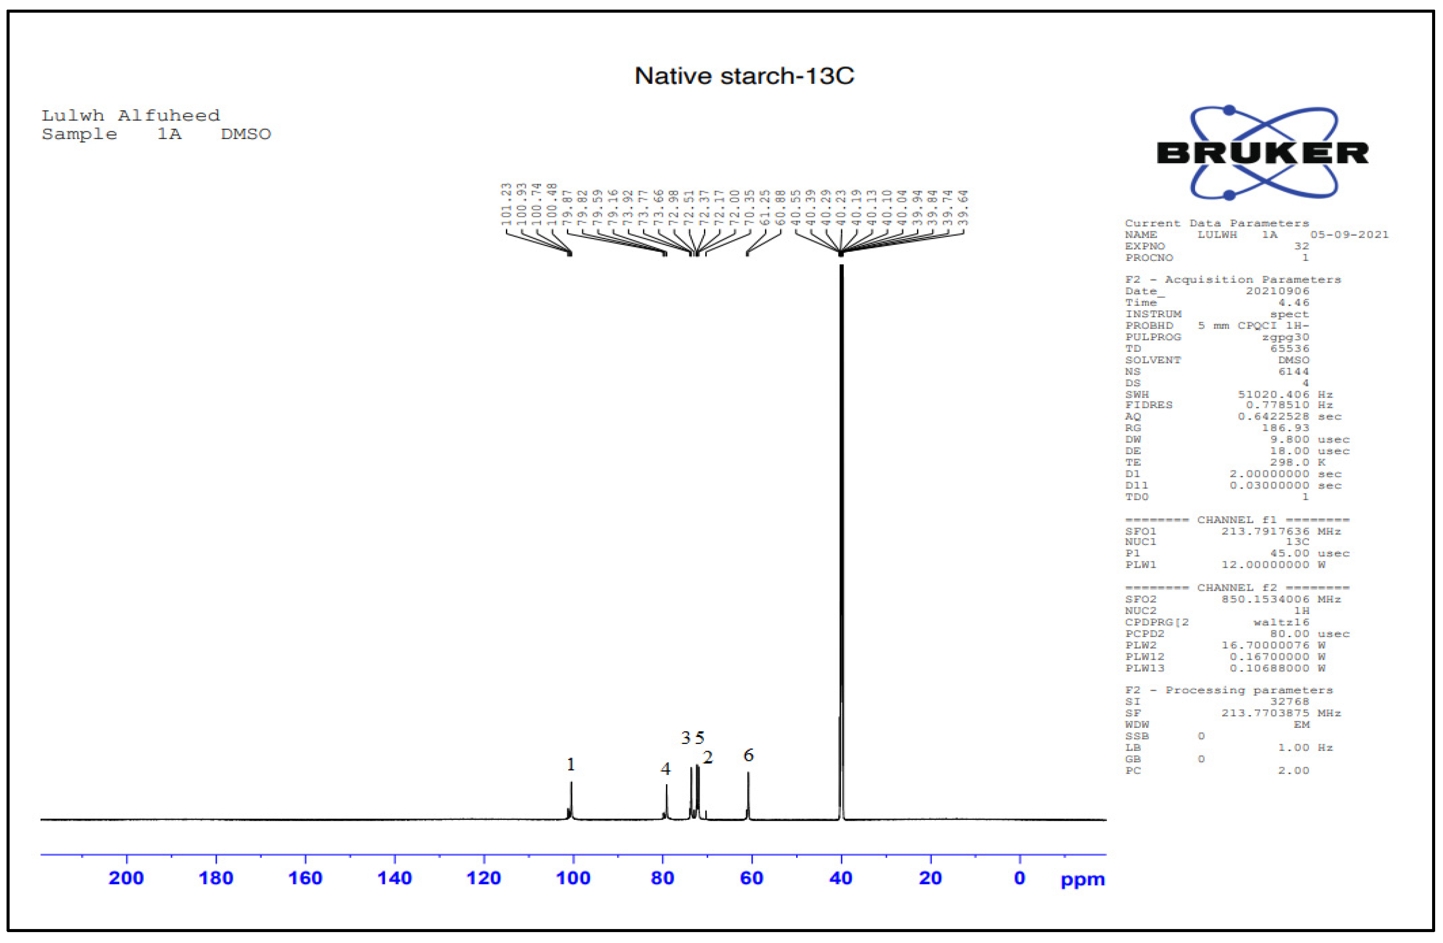Click the CHANNEL f2 heading
This screenshot has height=943, width=1443.
point(1237,587)
